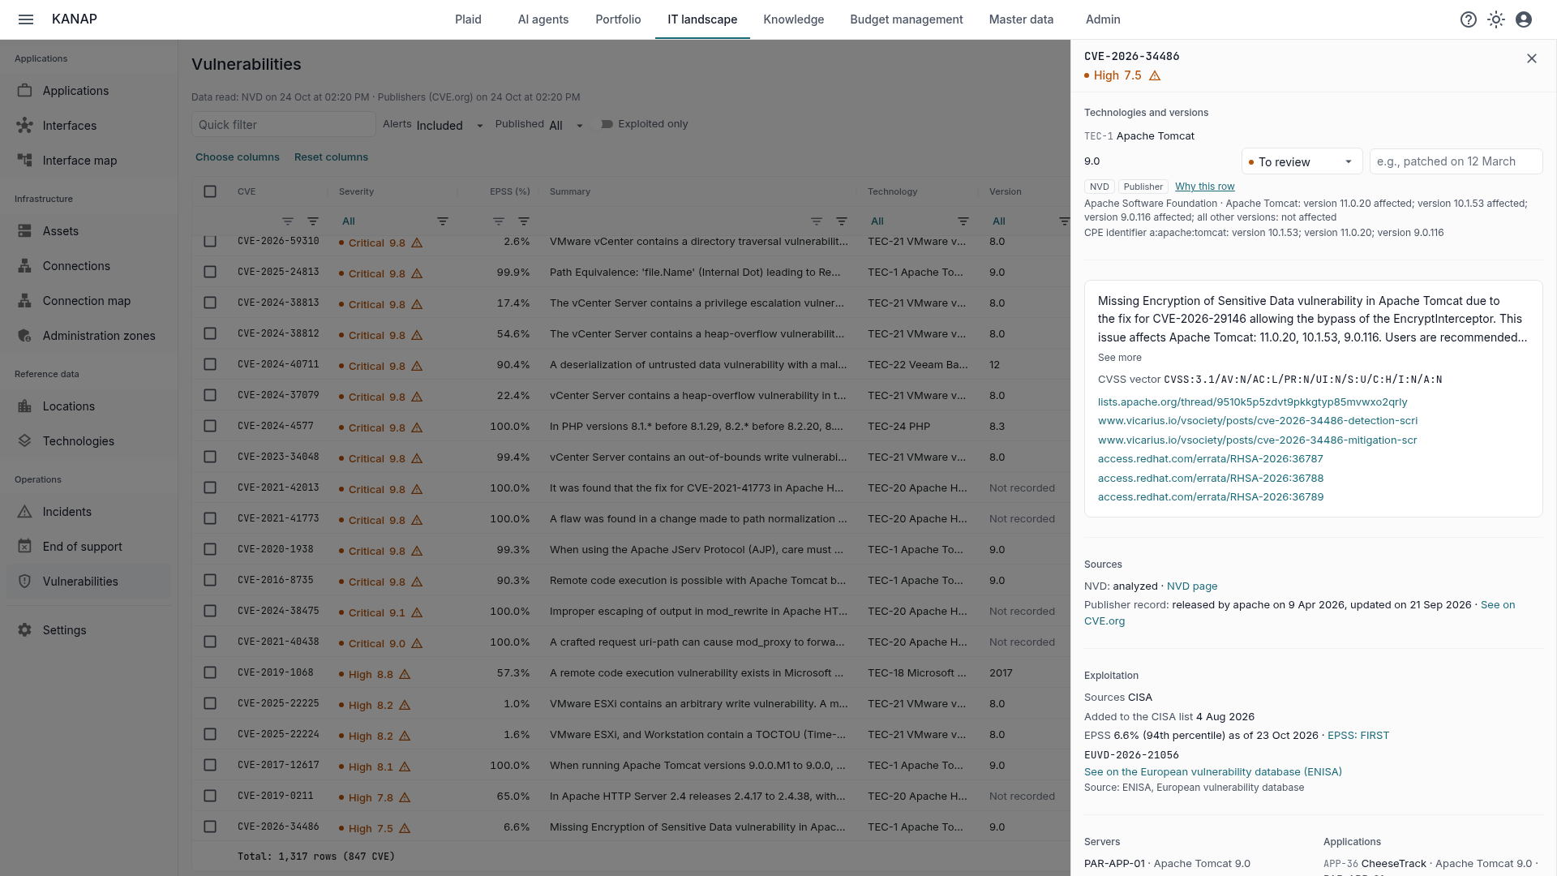Click the status note input field

(1456, 161)
